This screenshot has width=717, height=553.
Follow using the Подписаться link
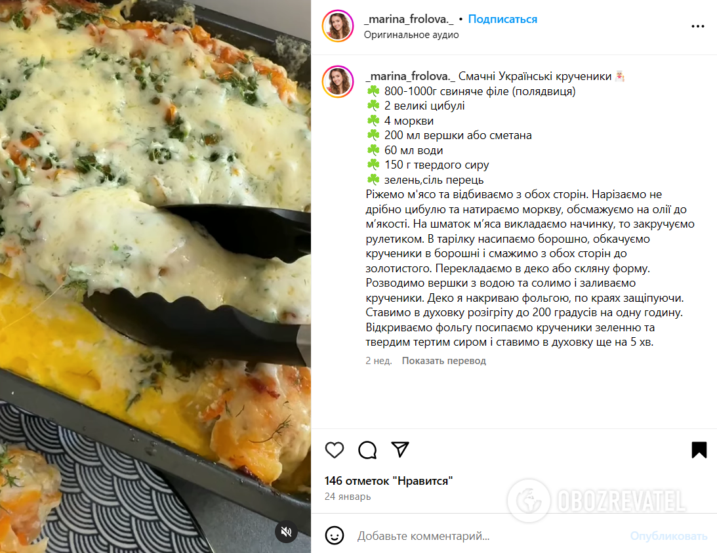click(x=502, y=19)
